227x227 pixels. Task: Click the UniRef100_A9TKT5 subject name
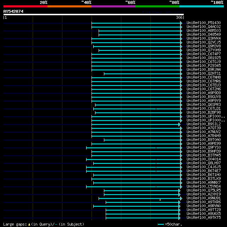204,218
